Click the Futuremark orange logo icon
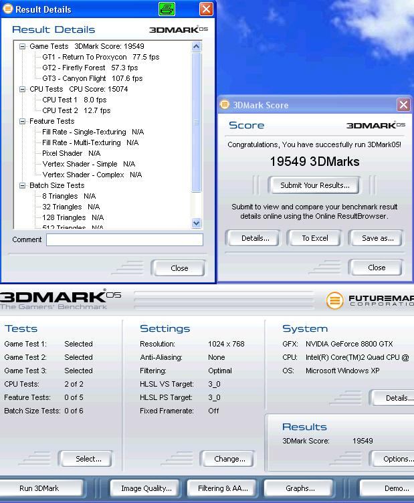 [x=334, y=300]
